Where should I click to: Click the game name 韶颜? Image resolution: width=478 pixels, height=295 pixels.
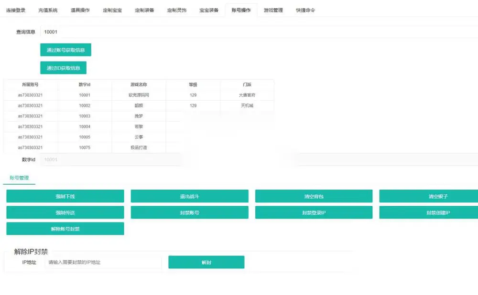tap(139, 105)
